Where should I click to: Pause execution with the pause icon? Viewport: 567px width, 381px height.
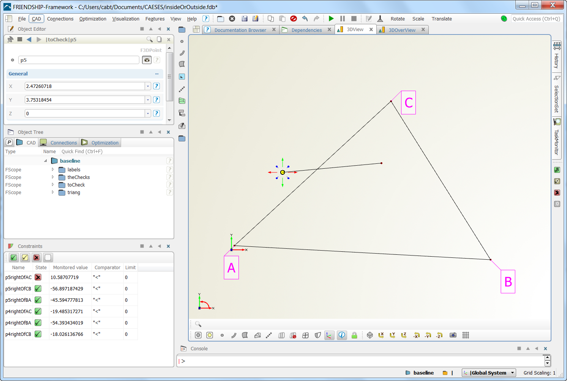point(342,19)
